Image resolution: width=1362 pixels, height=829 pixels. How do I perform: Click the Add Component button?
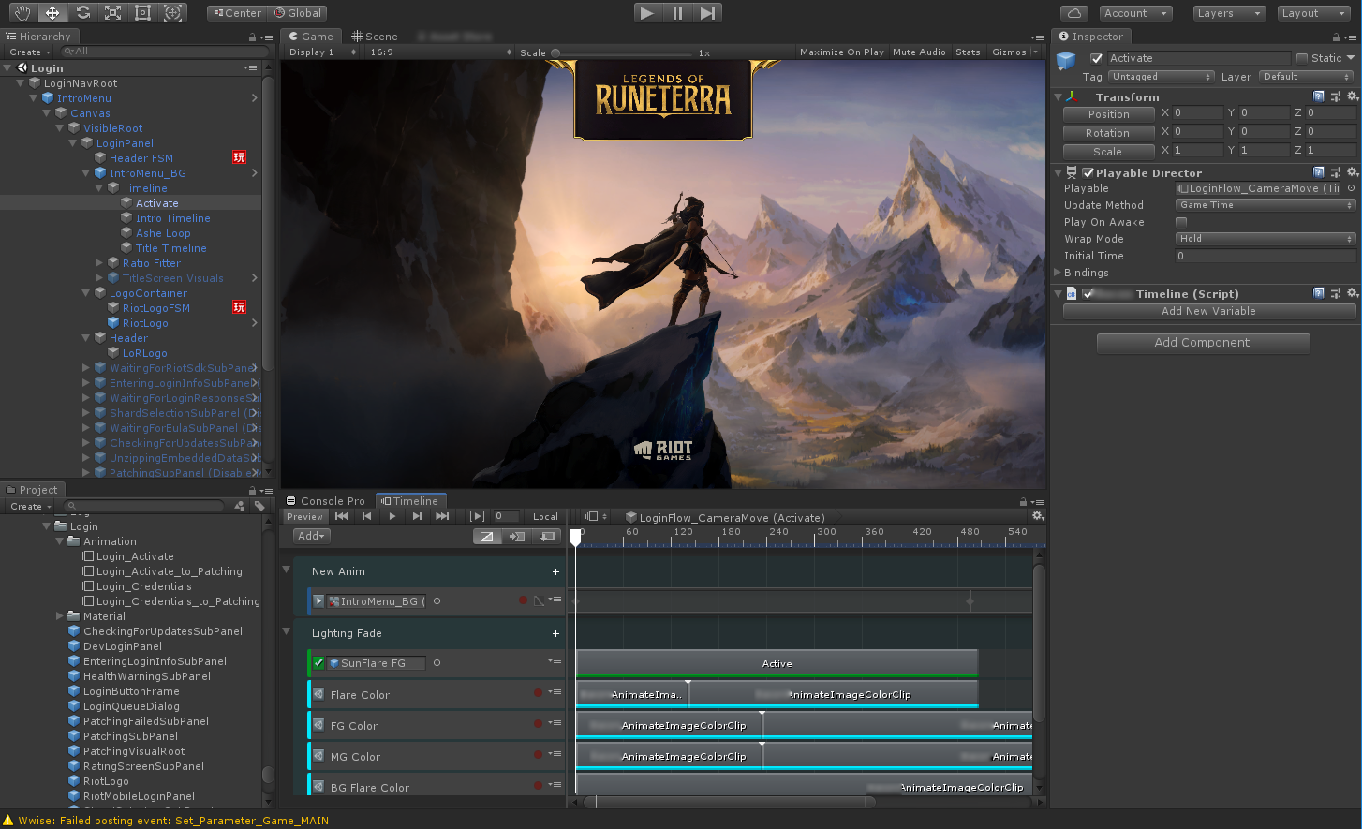tap(1202, 343)
